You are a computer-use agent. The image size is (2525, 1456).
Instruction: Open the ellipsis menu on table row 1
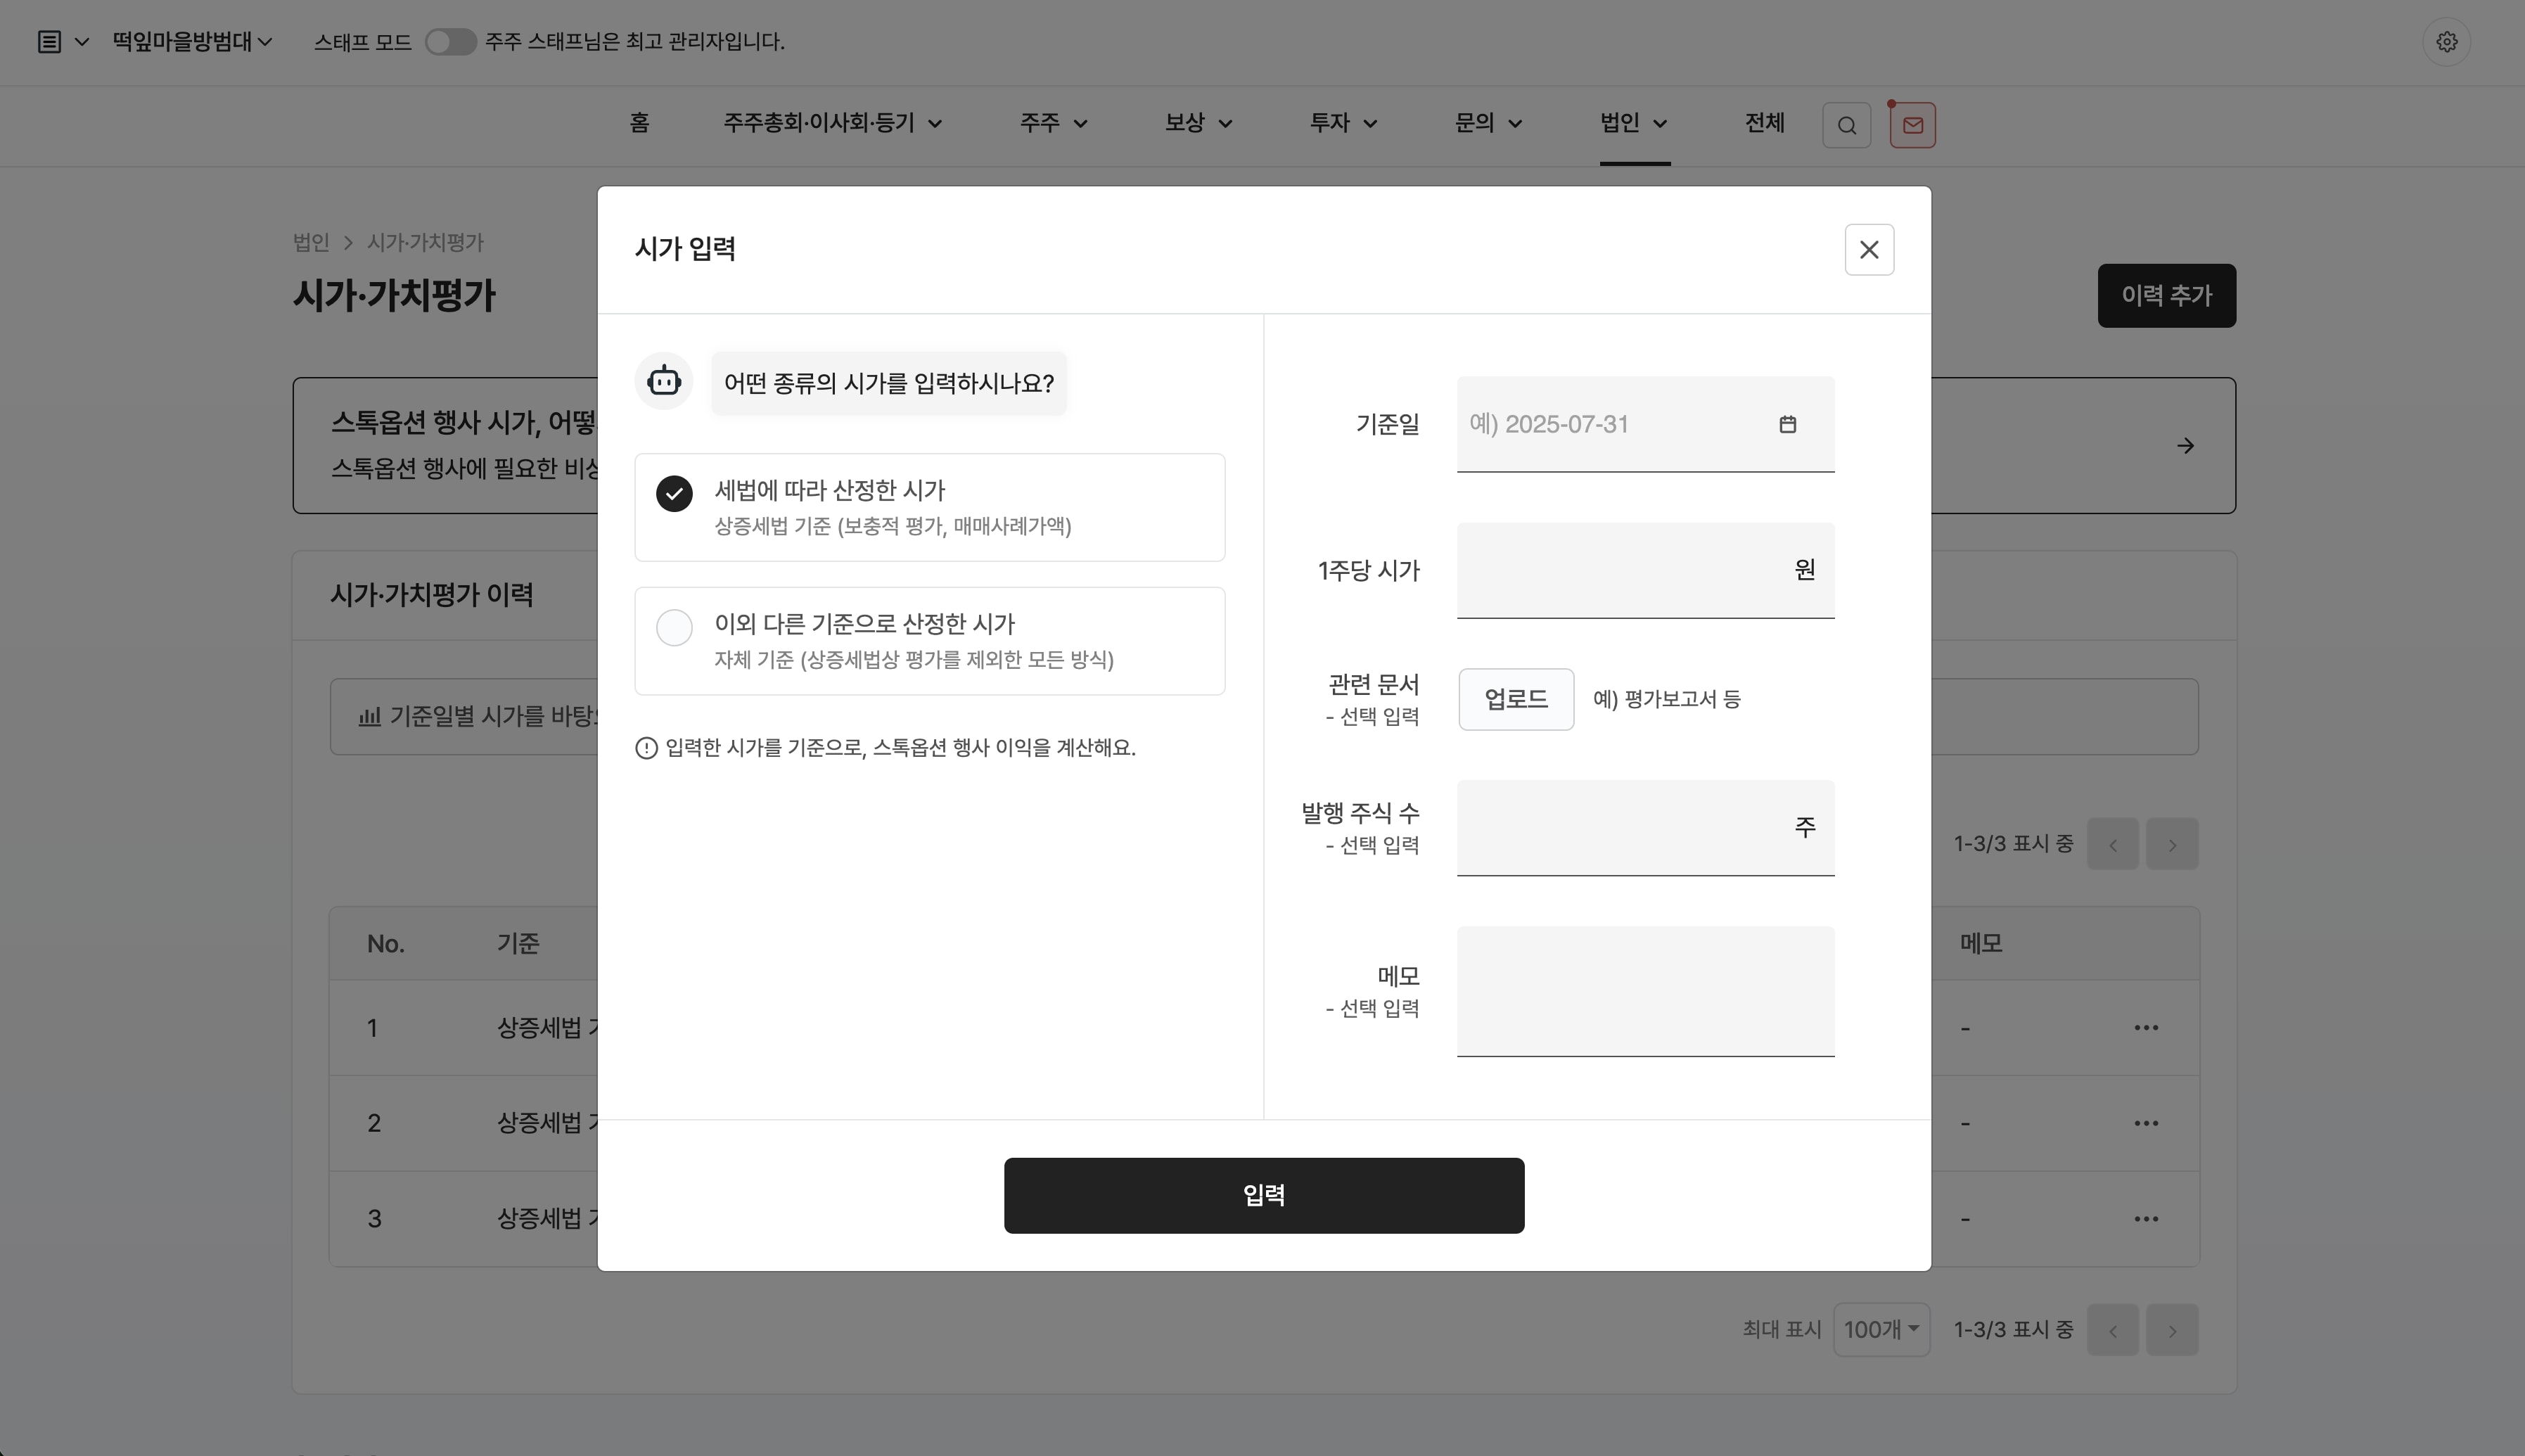(x=2144, y=1027)
